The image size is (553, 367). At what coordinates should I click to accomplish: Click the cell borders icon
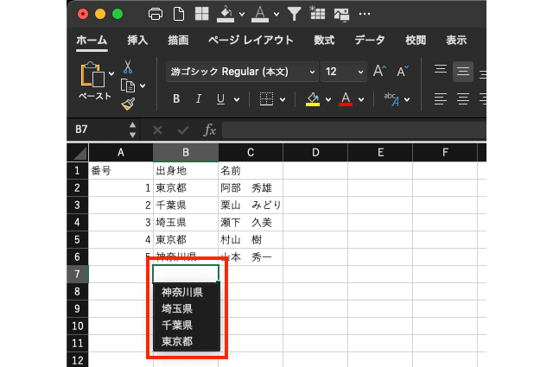267,99
